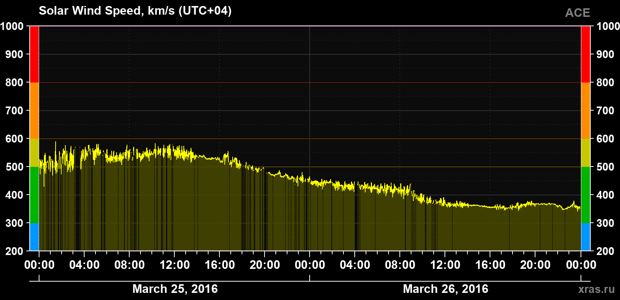Click the 400 label on right axis
The image size is (620, 300).
[605, 195]
